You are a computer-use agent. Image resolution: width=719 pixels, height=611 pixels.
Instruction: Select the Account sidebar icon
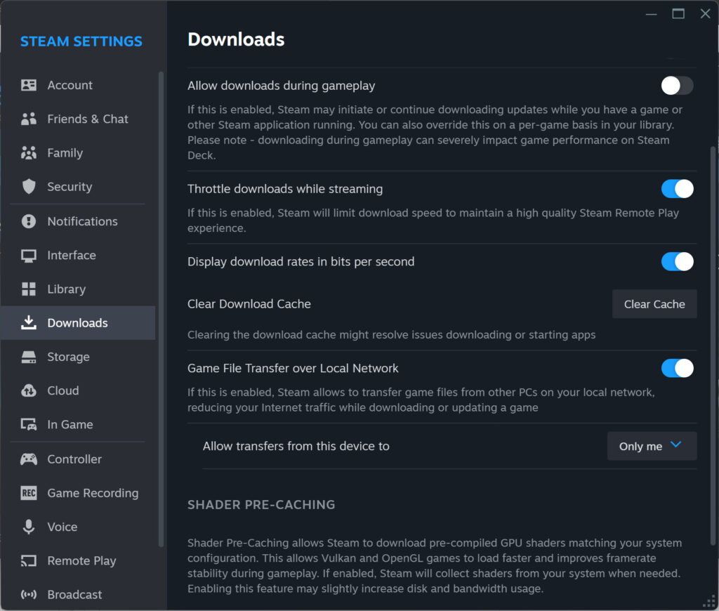pyautogui.click(x=29, y=85)
